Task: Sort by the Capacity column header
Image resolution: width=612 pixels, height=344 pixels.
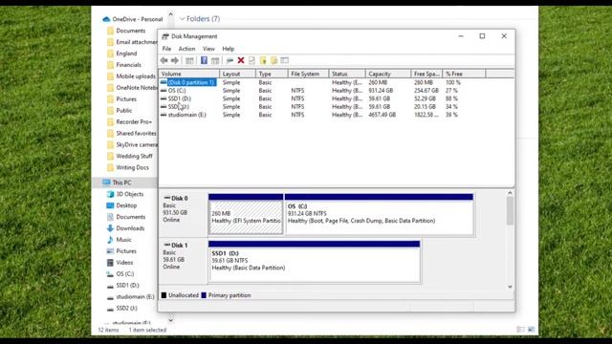Action: click(x=388, y=74)
